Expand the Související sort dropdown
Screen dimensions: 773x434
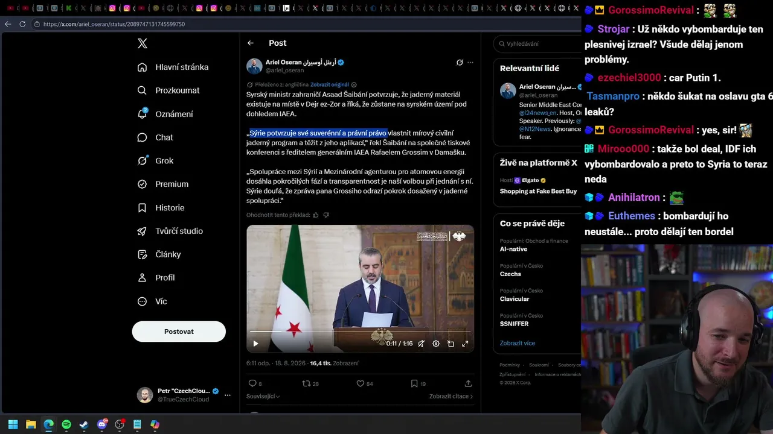(263, 397)
